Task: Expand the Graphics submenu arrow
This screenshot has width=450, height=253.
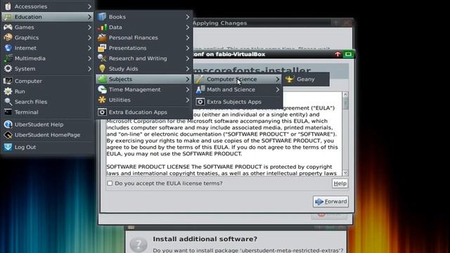Action: (89, 37)
